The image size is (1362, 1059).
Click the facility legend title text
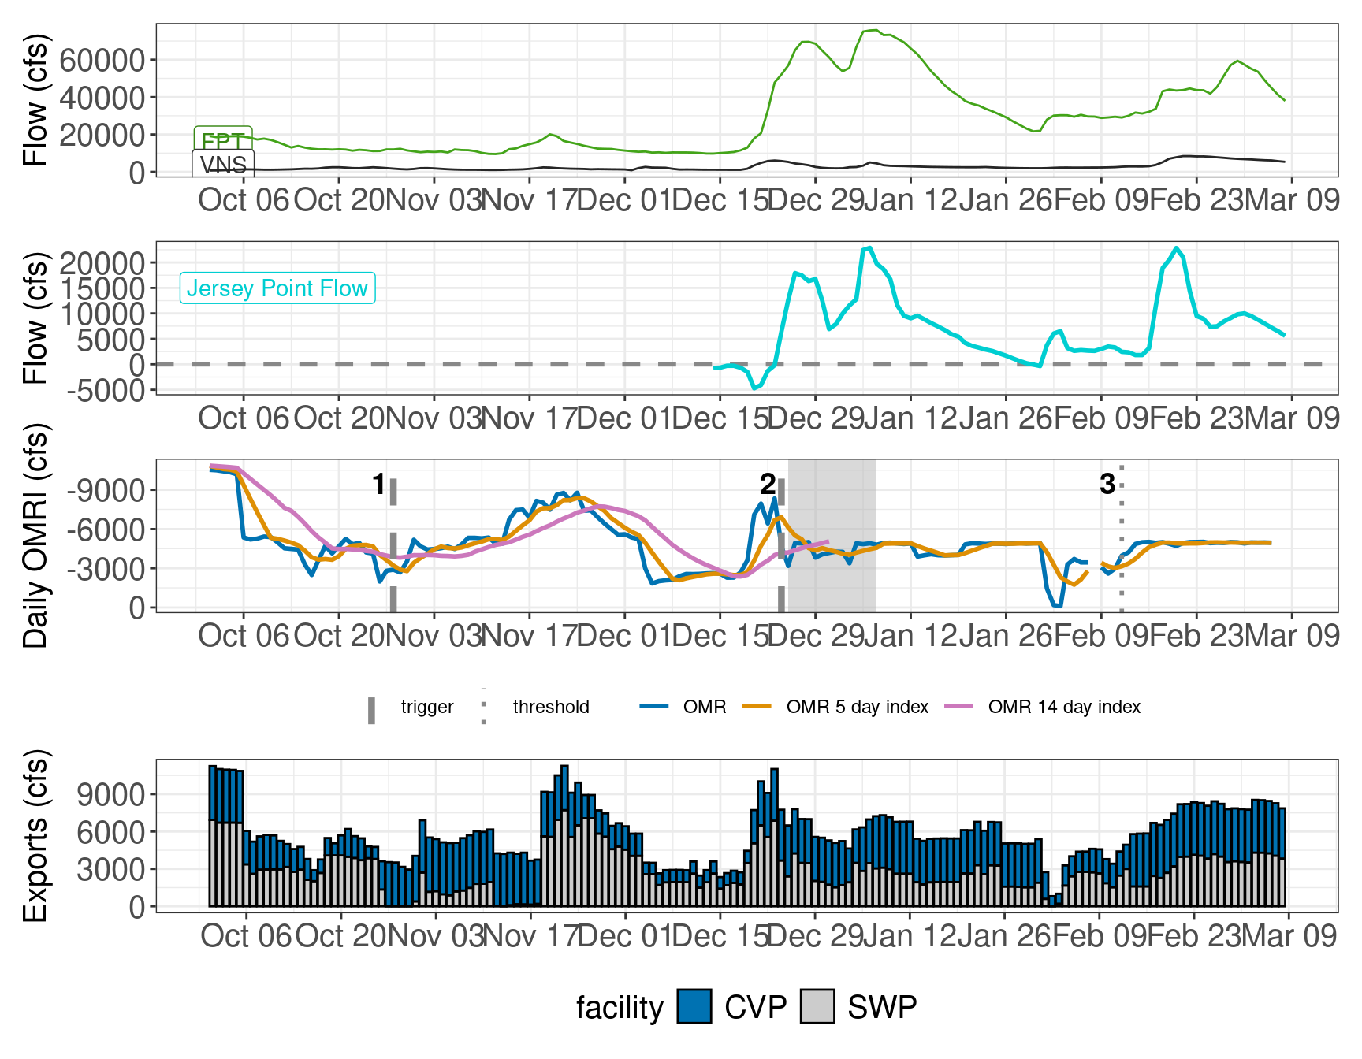coord(622,1006)
